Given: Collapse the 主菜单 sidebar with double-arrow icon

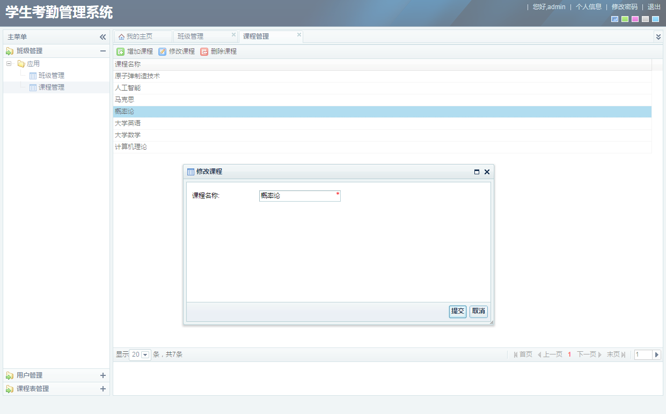Looking at the screenshot, I should (x=103, y=37).
